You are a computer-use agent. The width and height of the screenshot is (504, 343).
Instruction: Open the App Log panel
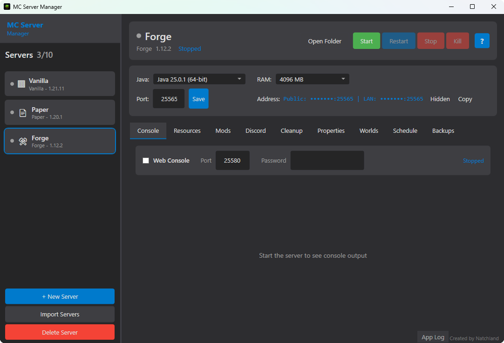(433, 336)
